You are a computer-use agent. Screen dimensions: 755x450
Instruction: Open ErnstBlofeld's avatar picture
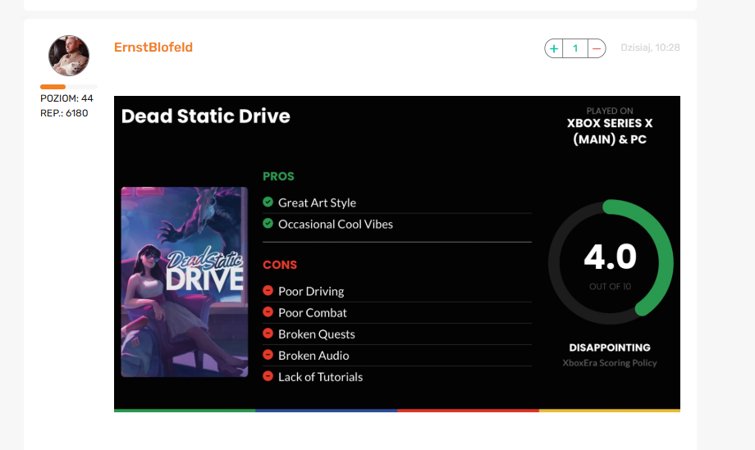pyautogui.click(x=69, y=56)
